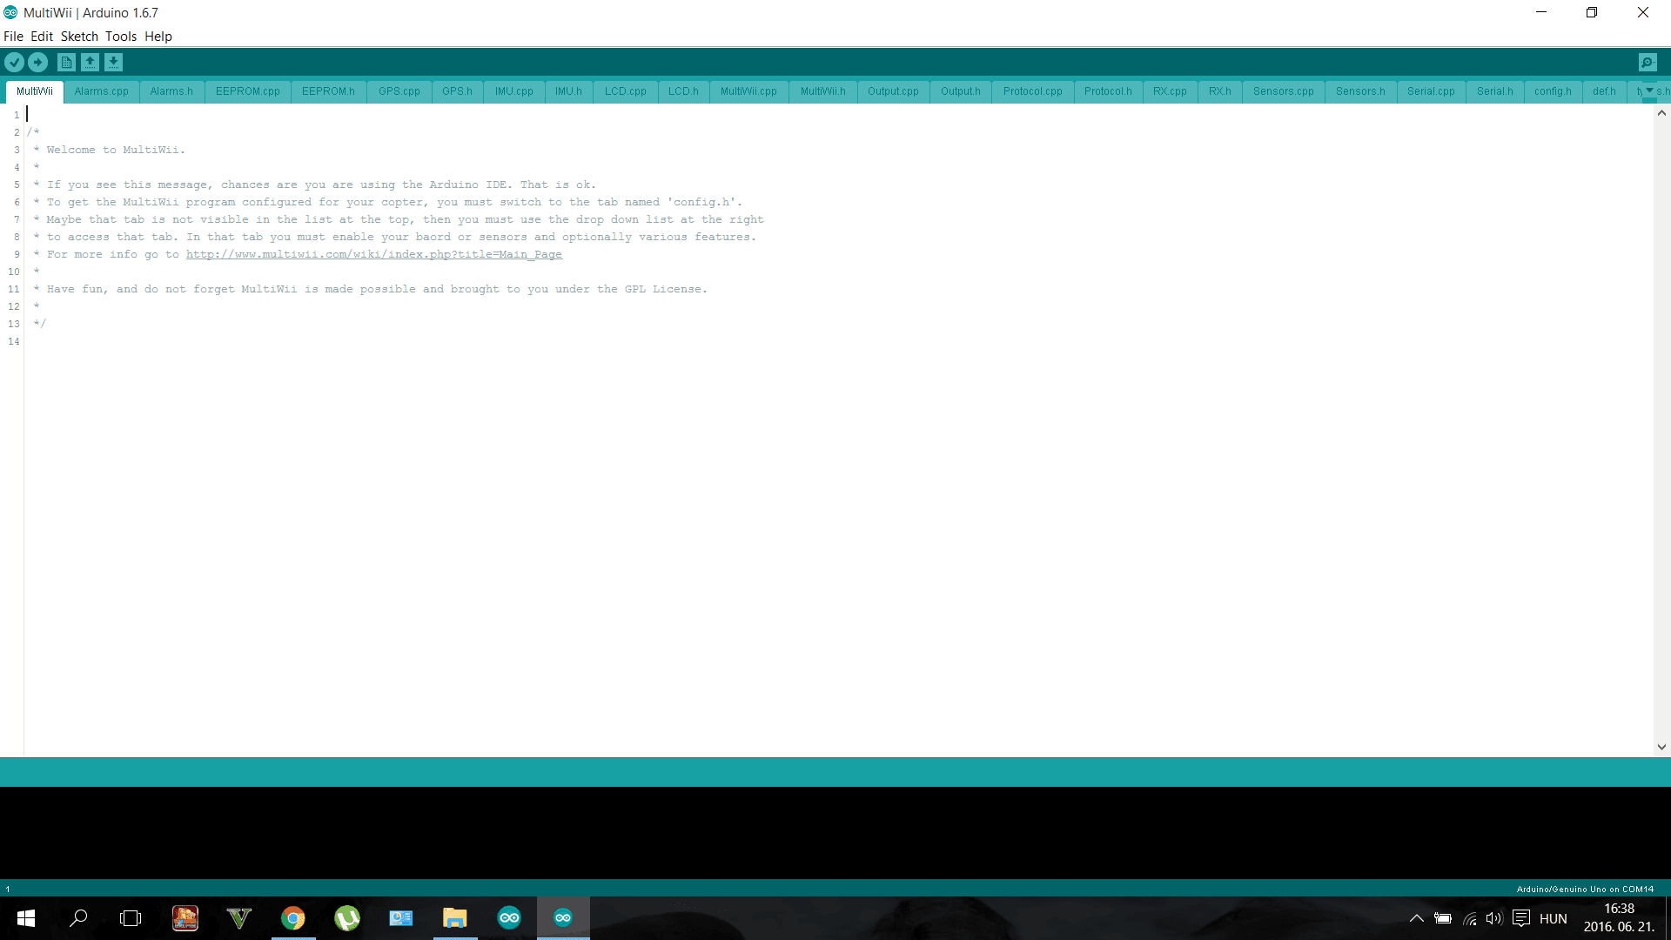Viewport: 1671px width, 940px height.
Task: Open the volume control in the system tray
Action: tap(1494, 917)
